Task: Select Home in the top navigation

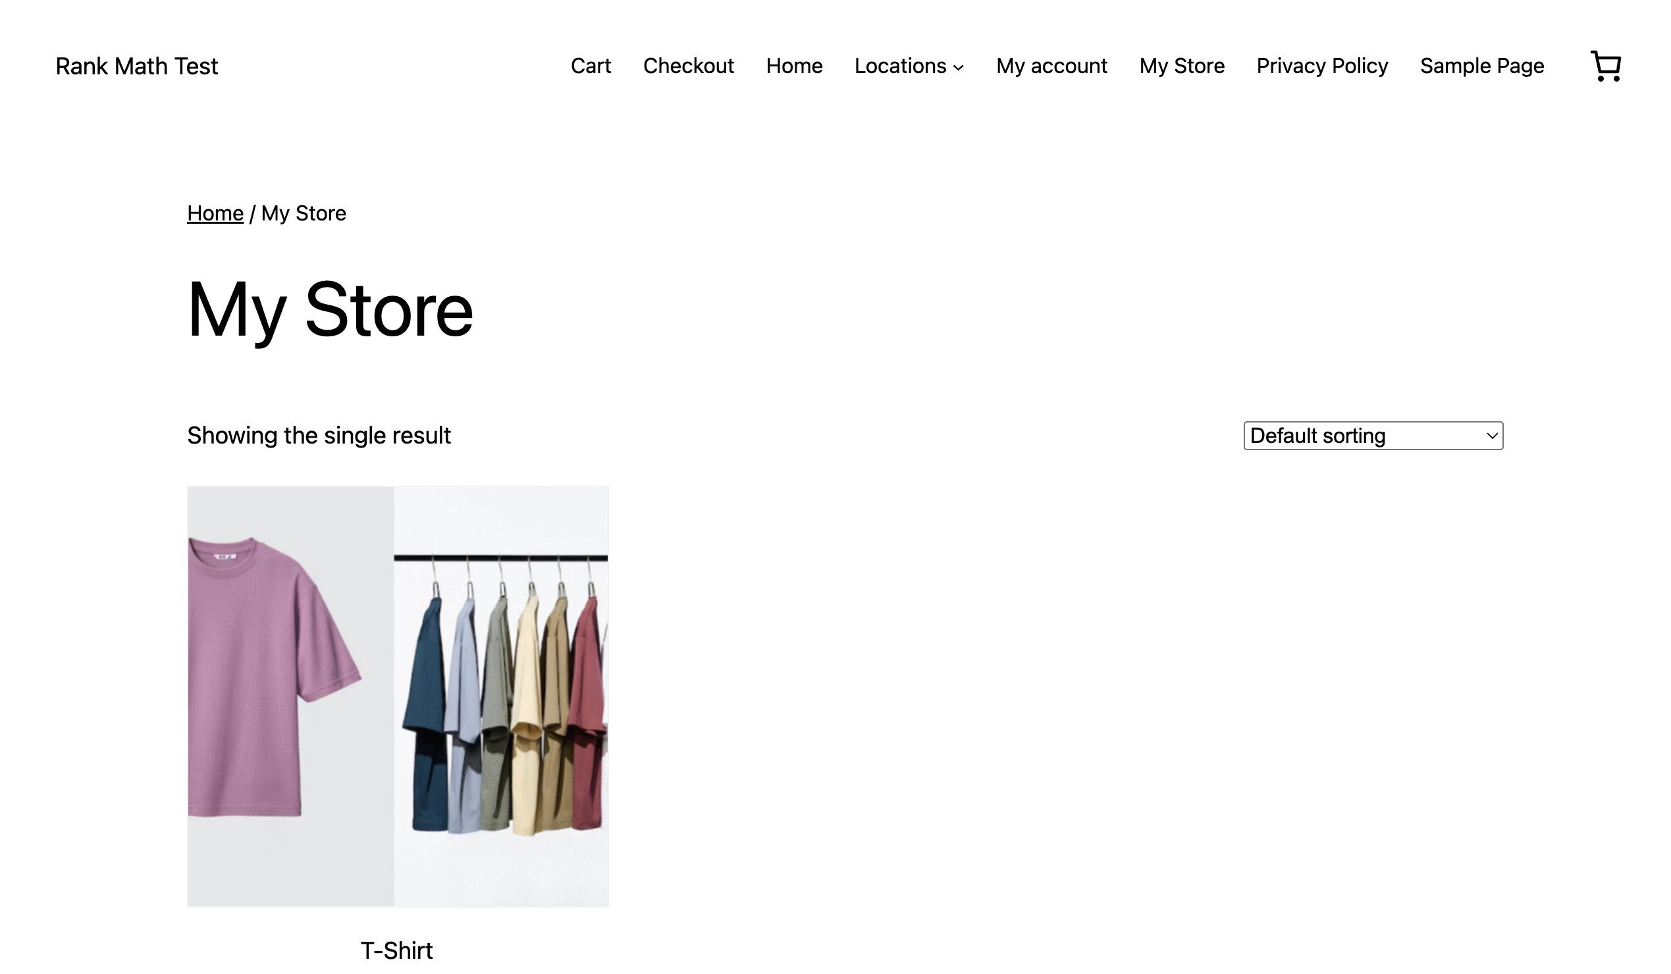Action: [x=794, y=66]
